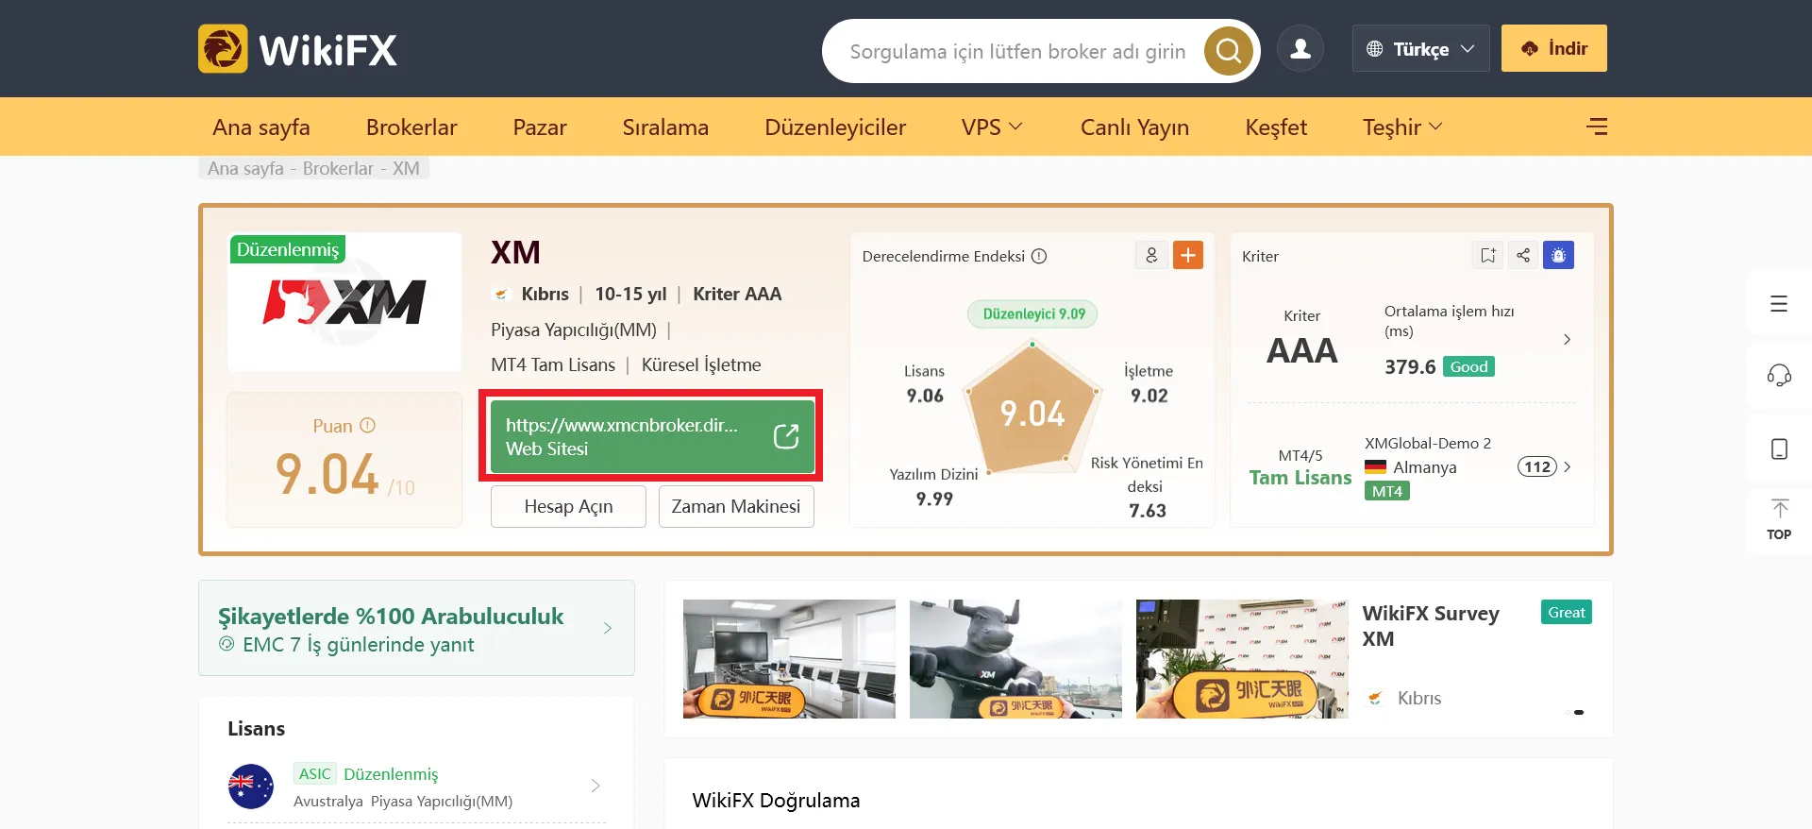Open the Keşfet menu item

point(1276,127)
